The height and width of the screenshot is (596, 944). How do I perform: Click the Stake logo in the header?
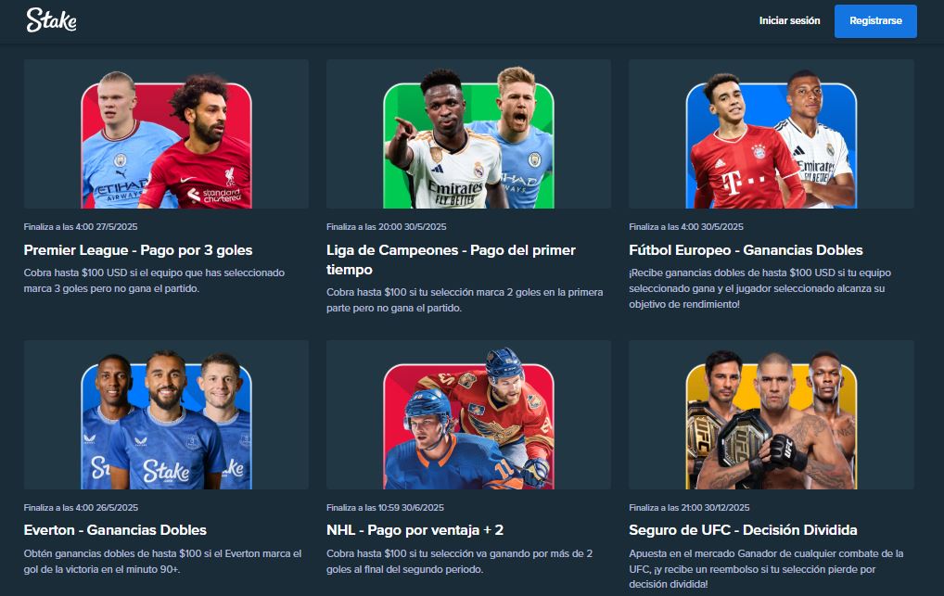(51, 19)
